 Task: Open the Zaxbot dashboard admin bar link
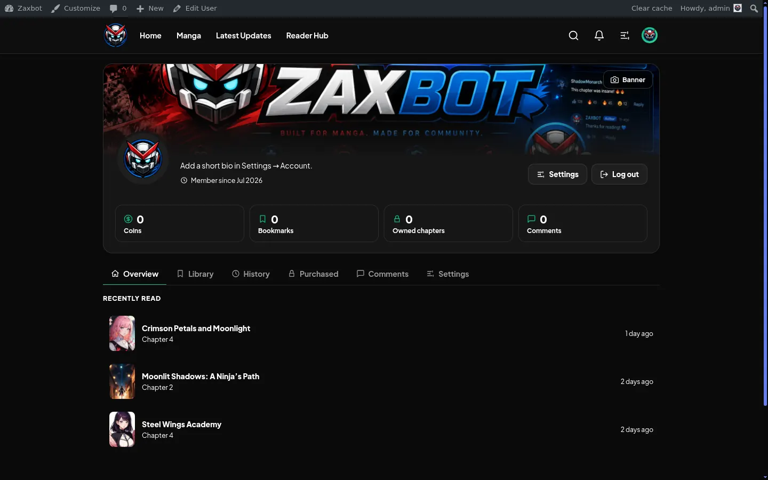tap(23, 8)
